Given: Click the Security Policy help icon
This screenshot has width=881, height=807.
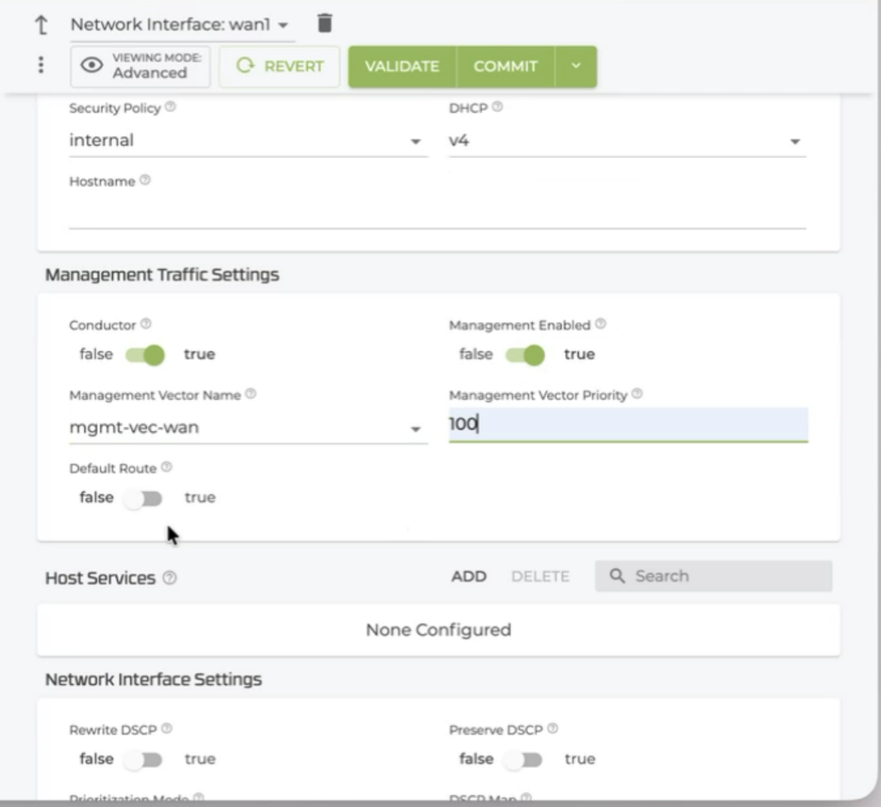Looking at the screenshot, I should (x=171, y=107).
